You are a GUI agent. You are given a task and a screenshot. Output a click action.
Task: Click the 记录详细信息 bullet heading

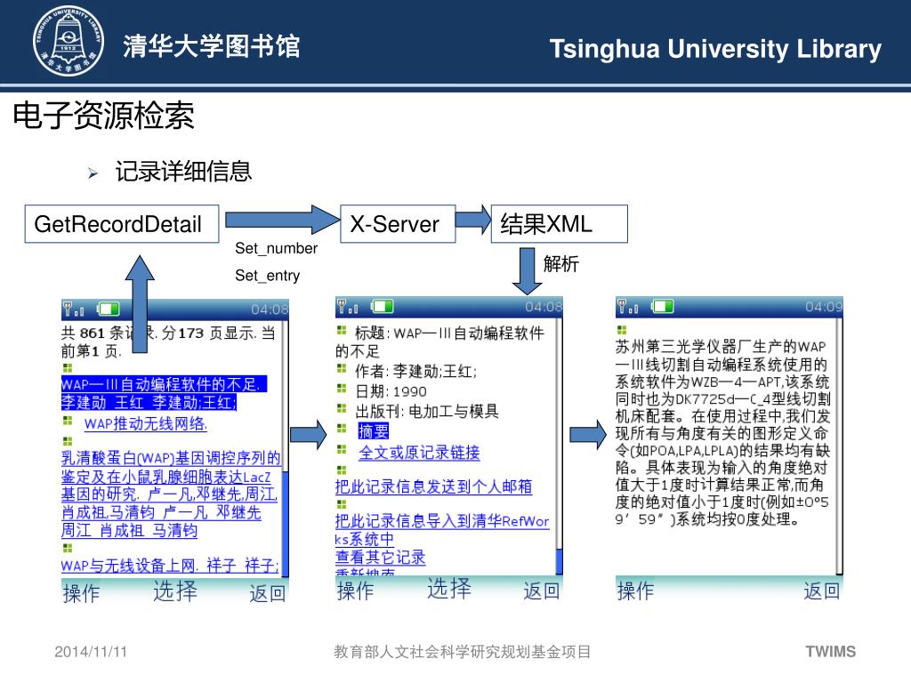183,172
